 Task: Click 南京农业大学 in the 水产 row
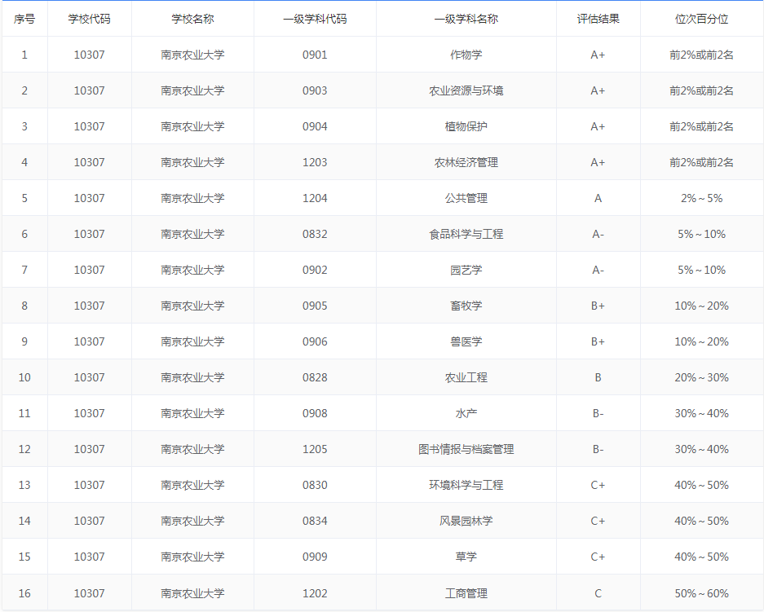pyautogui.click(x=191, y=413)
